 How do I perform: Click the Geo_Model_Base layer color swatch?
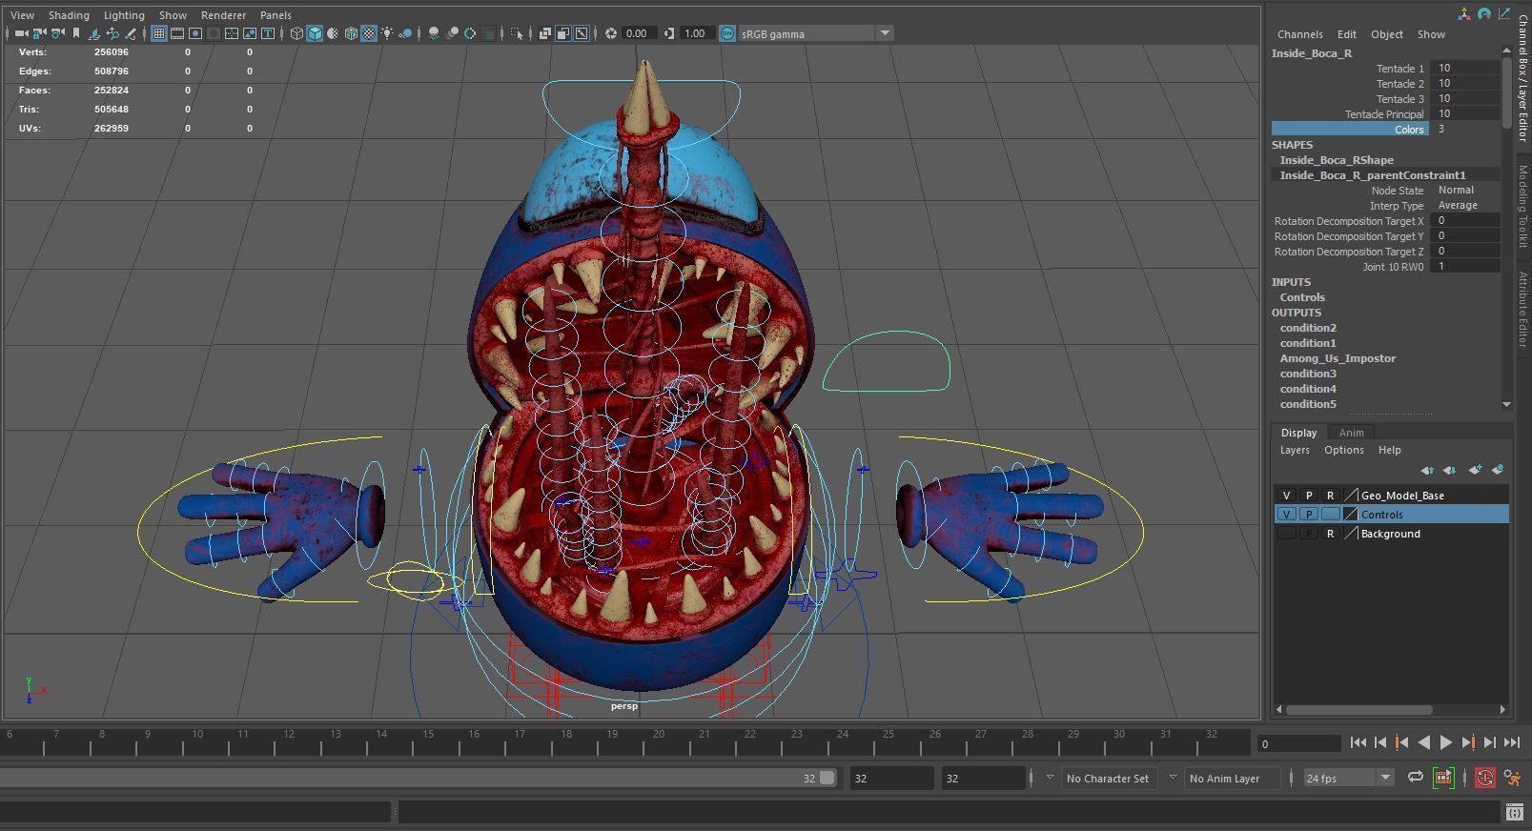point(1351,496)
